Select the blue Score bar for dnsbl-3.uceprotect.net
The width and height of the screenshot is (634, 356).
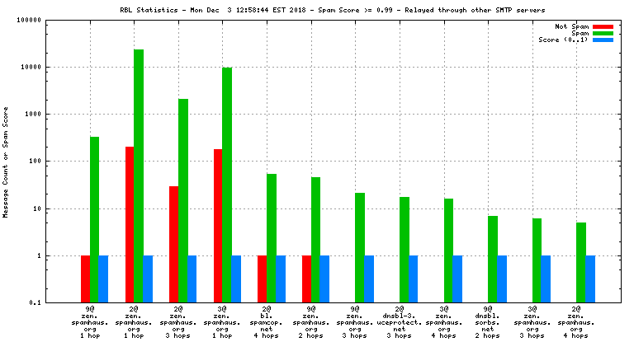click(x=413, y=279)
